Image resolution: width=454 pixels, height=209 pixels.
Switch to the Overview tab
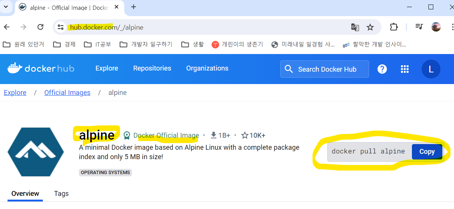[x=25, y=194]
